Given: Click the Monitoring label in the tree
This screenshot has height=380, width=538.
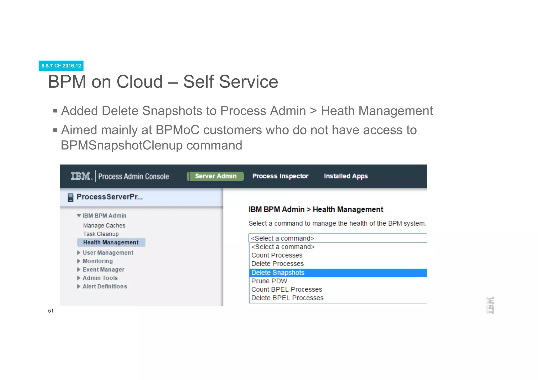Looking at the screenshot, I should [98, 261].
